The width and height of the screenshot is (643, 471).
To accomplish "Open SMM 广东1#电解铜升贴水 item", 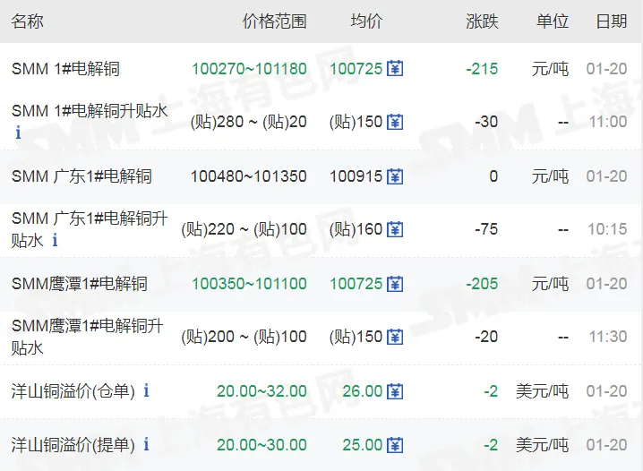I will point(90,229).
